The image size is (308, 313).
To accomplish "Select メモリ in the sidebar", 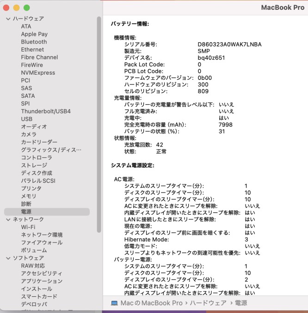I will click(x=29, y=196).
